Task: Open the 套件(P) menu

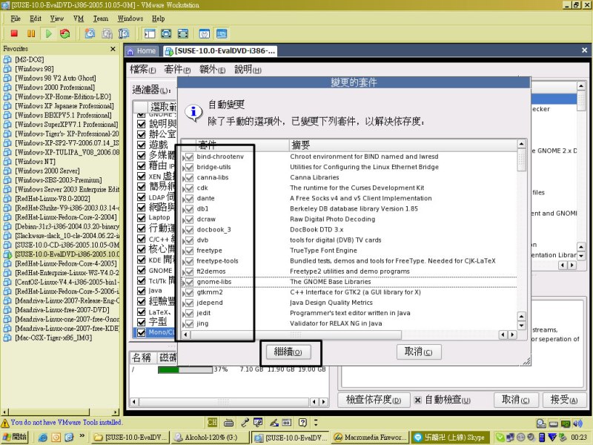Action: pyautogui.click(x=177, y=69)
